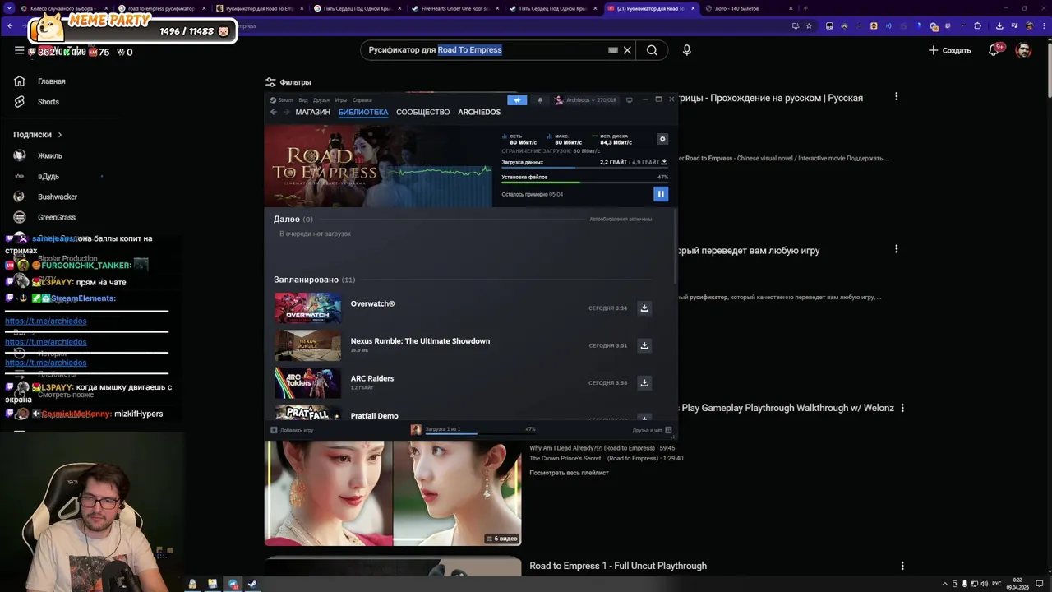Open Overwatch thumbnail in download queue
This screenshot has height=592, width=1052.
(x=307, y=308)
